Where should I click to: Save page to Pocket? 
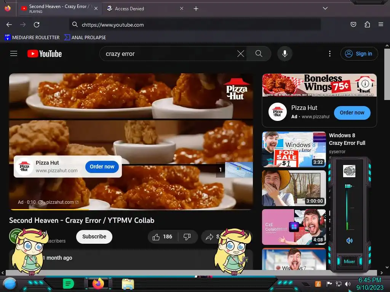[353, 24]
